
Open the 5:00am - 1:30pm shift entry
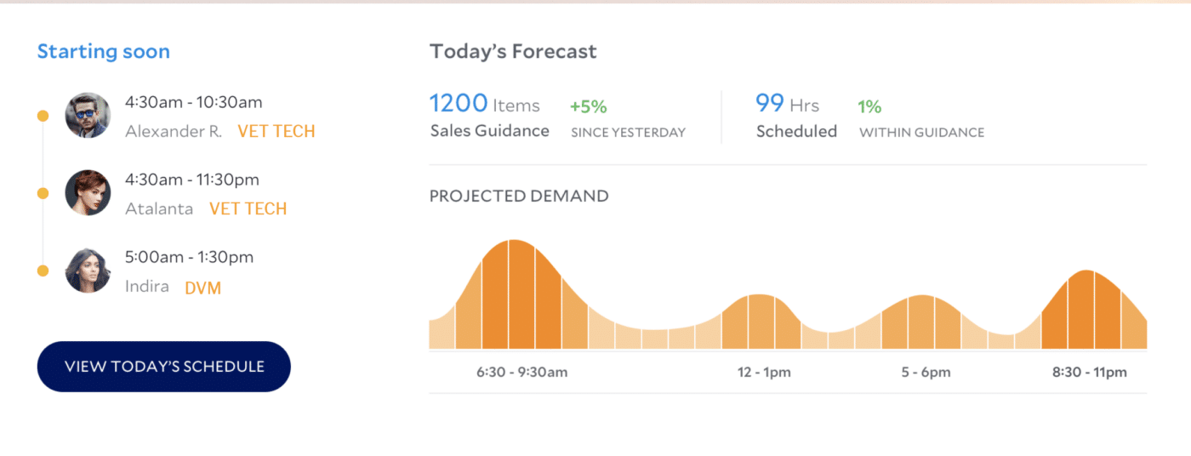[189, 257]
